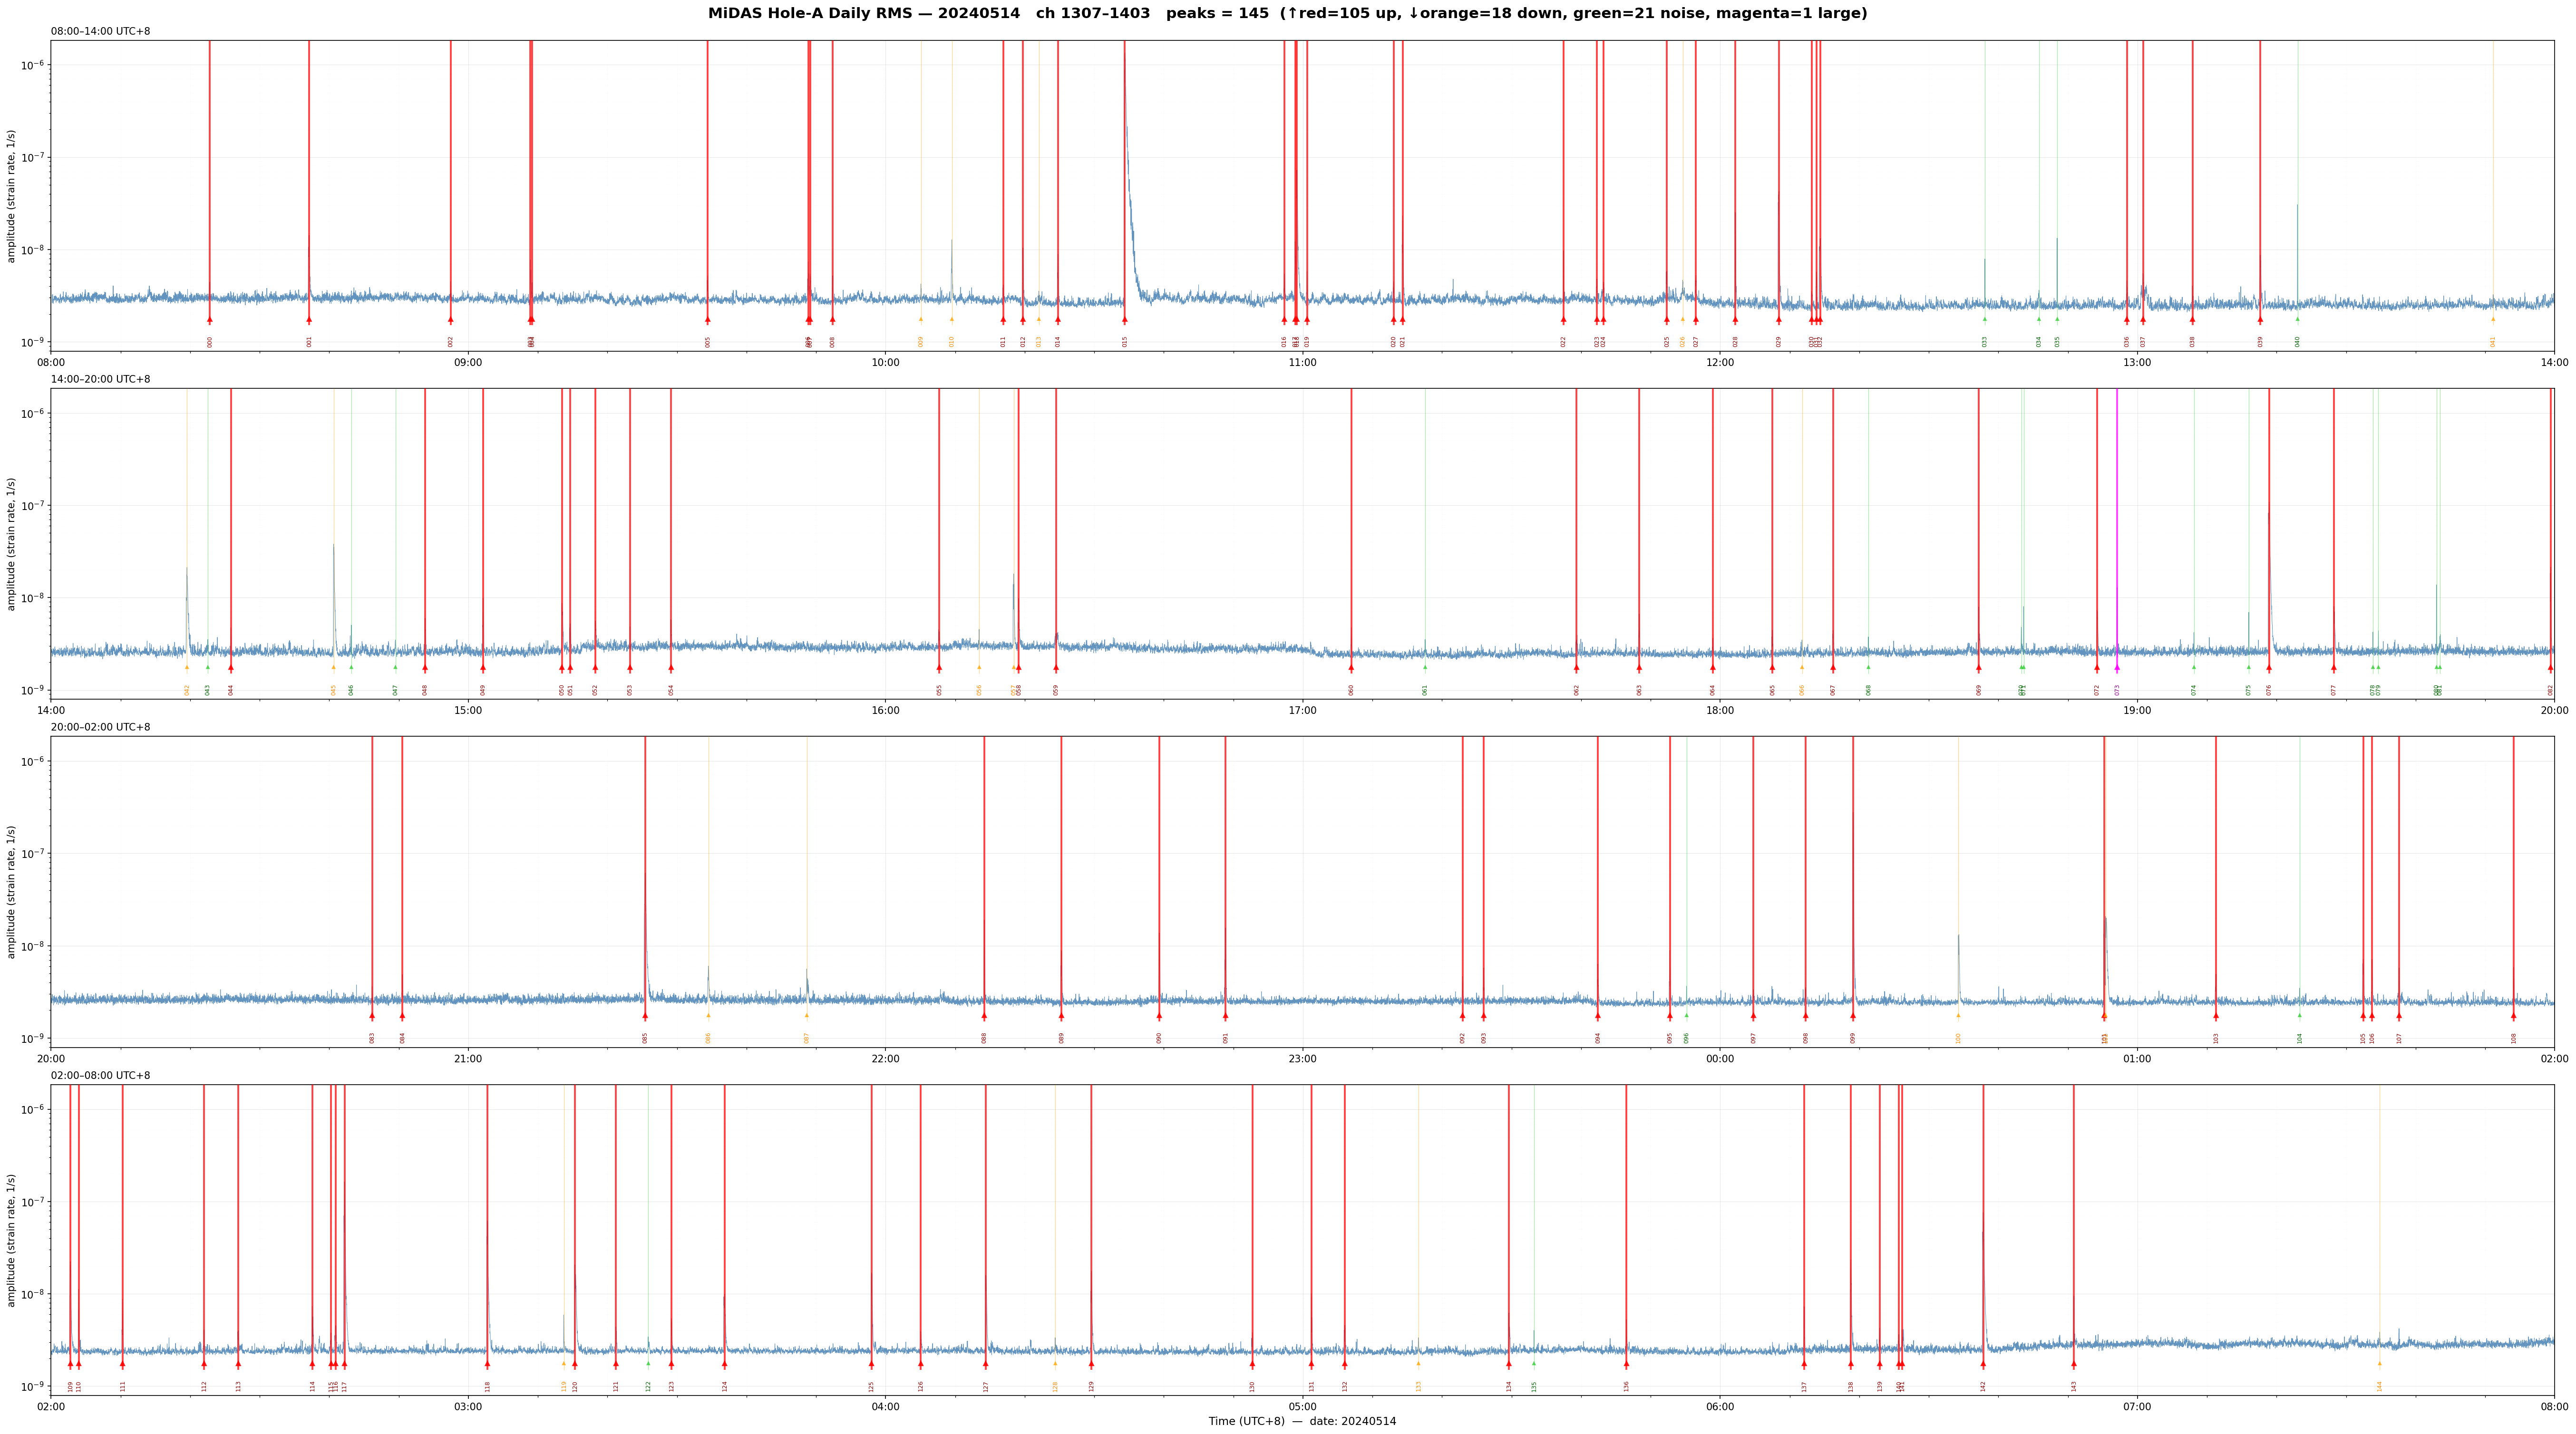The height and width of the screenshot is (1434, 2576).
Task: Click the 22:00 tick label
Action: pyautogui.click(x=885, y=1057)
